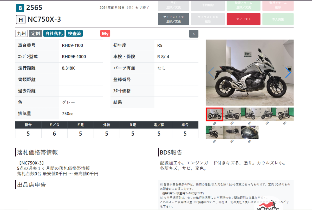Click マイリストメモ 登録/変更 button
Viewport: 312px width, 210px height.
(x=173, y=19)
